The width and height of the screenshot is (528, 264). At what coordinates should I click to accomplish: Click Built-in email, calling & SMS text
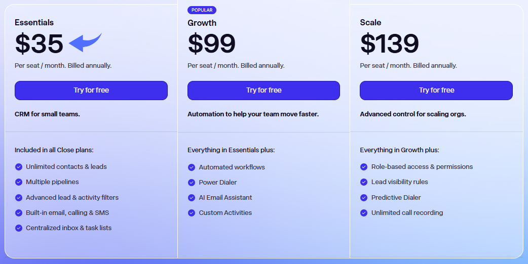tap(67, 212)
